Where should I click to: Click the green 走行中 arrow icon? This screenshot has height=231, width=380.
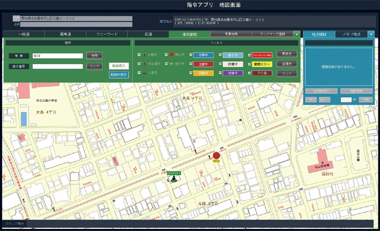[x=172, y=64]
